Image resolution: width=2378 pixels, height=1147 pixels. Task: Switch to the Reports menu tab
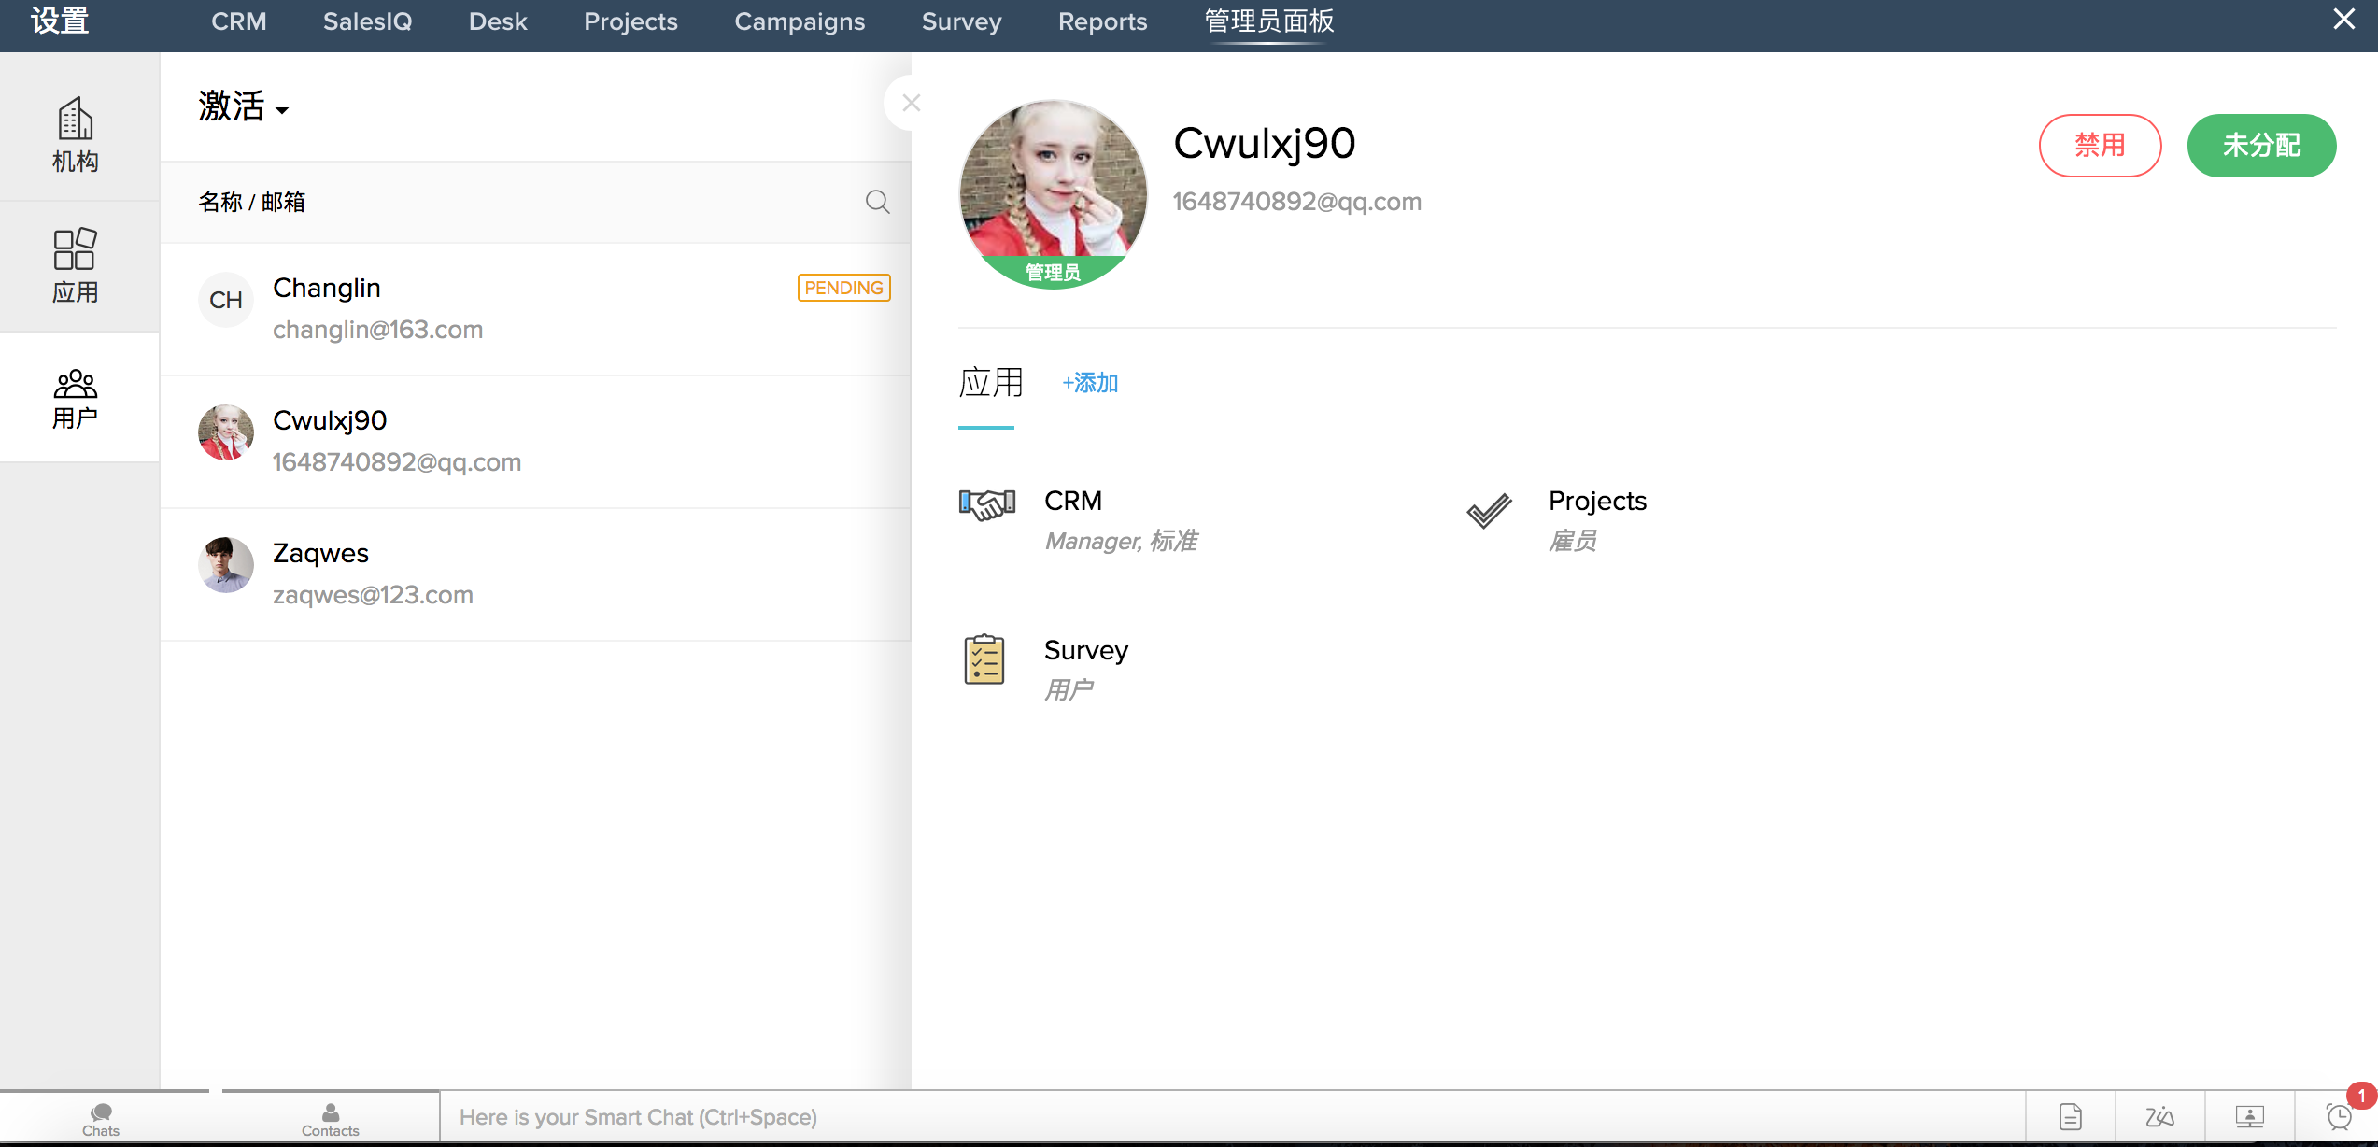coord(1102,21)
